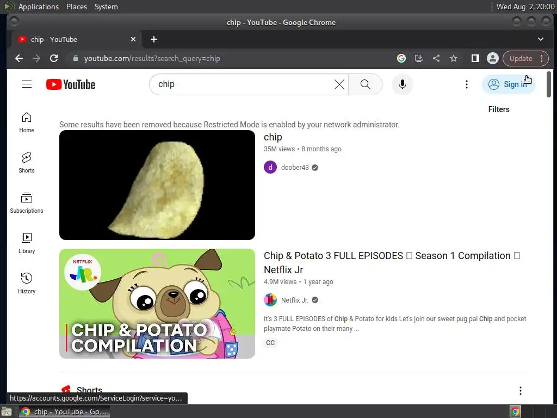
Task: Click the potato chip video thumbnail
Action: point(157,185)
